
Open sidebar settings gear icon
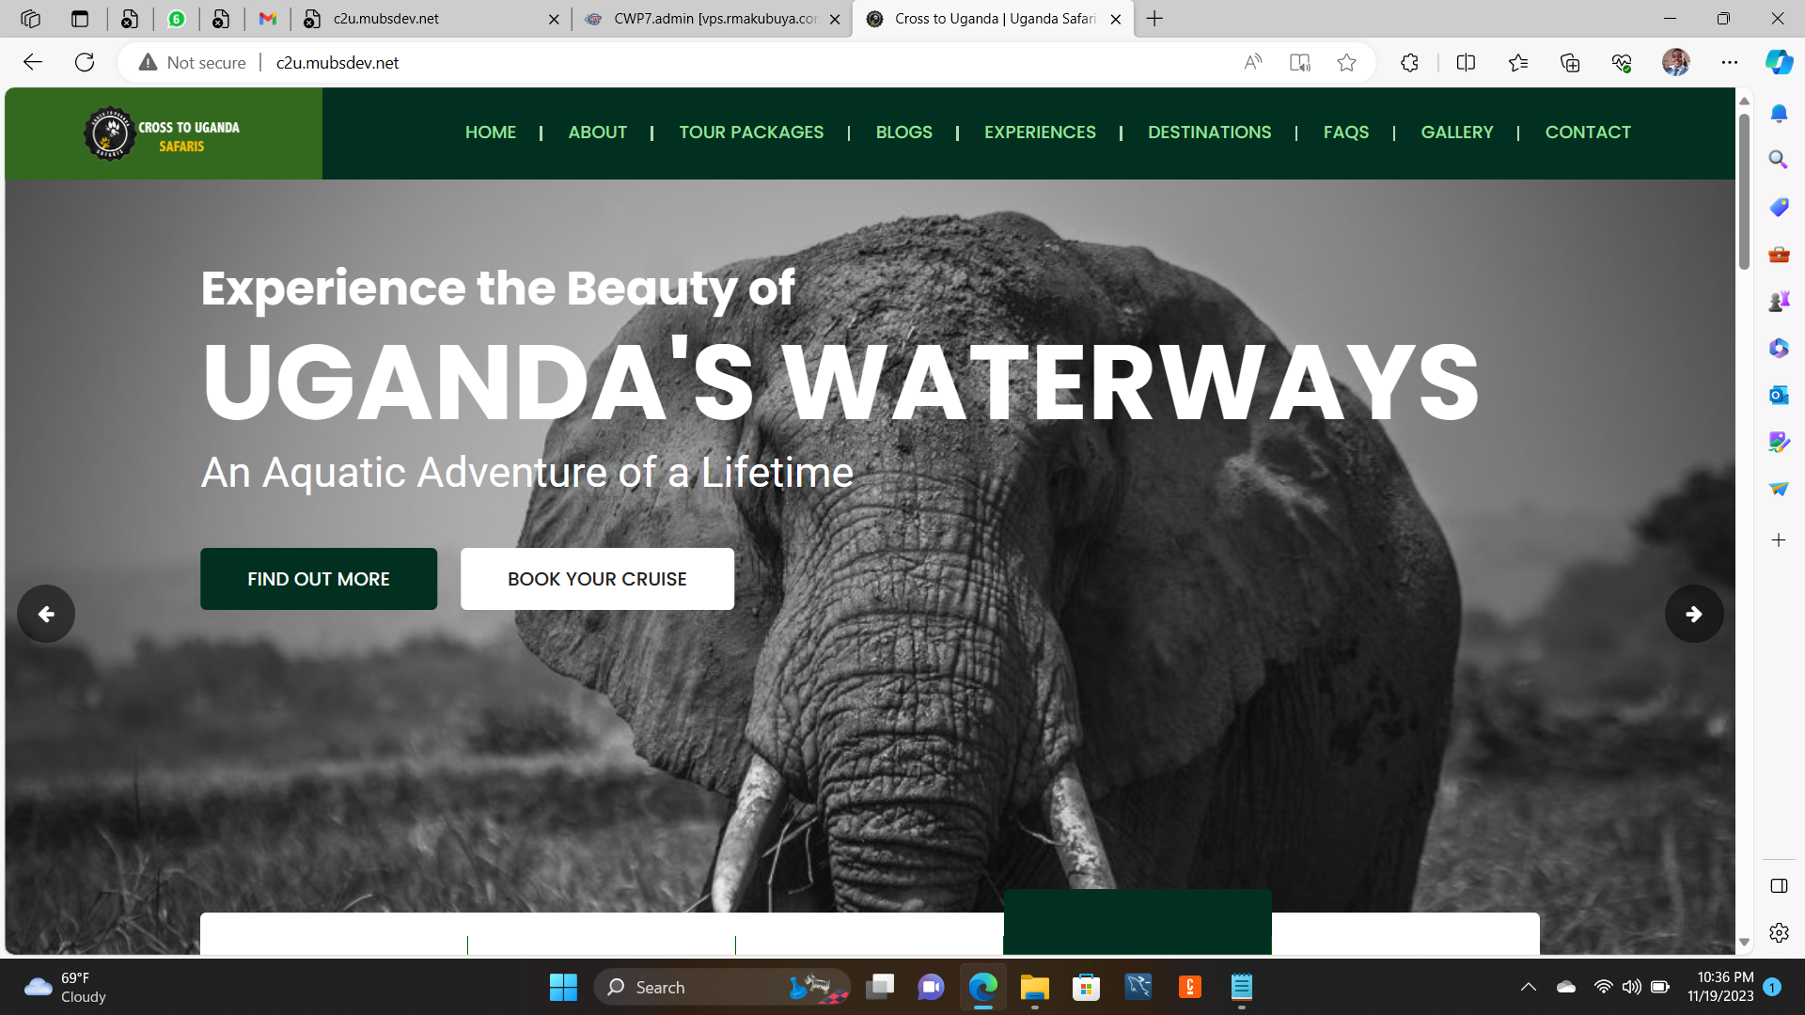[1779, 932]
